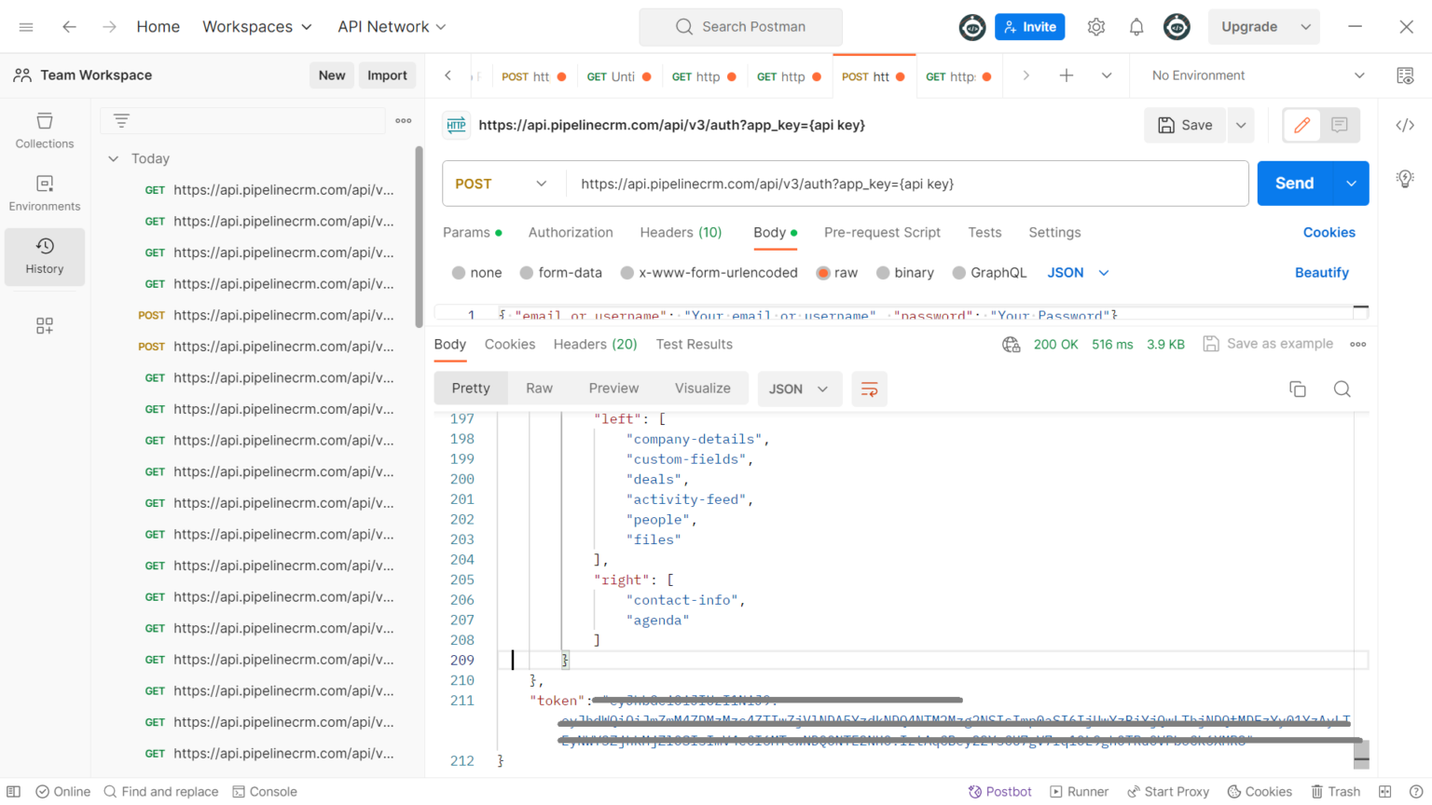
Task: Open the Pre-request Script tab
Action: point(882,233)
